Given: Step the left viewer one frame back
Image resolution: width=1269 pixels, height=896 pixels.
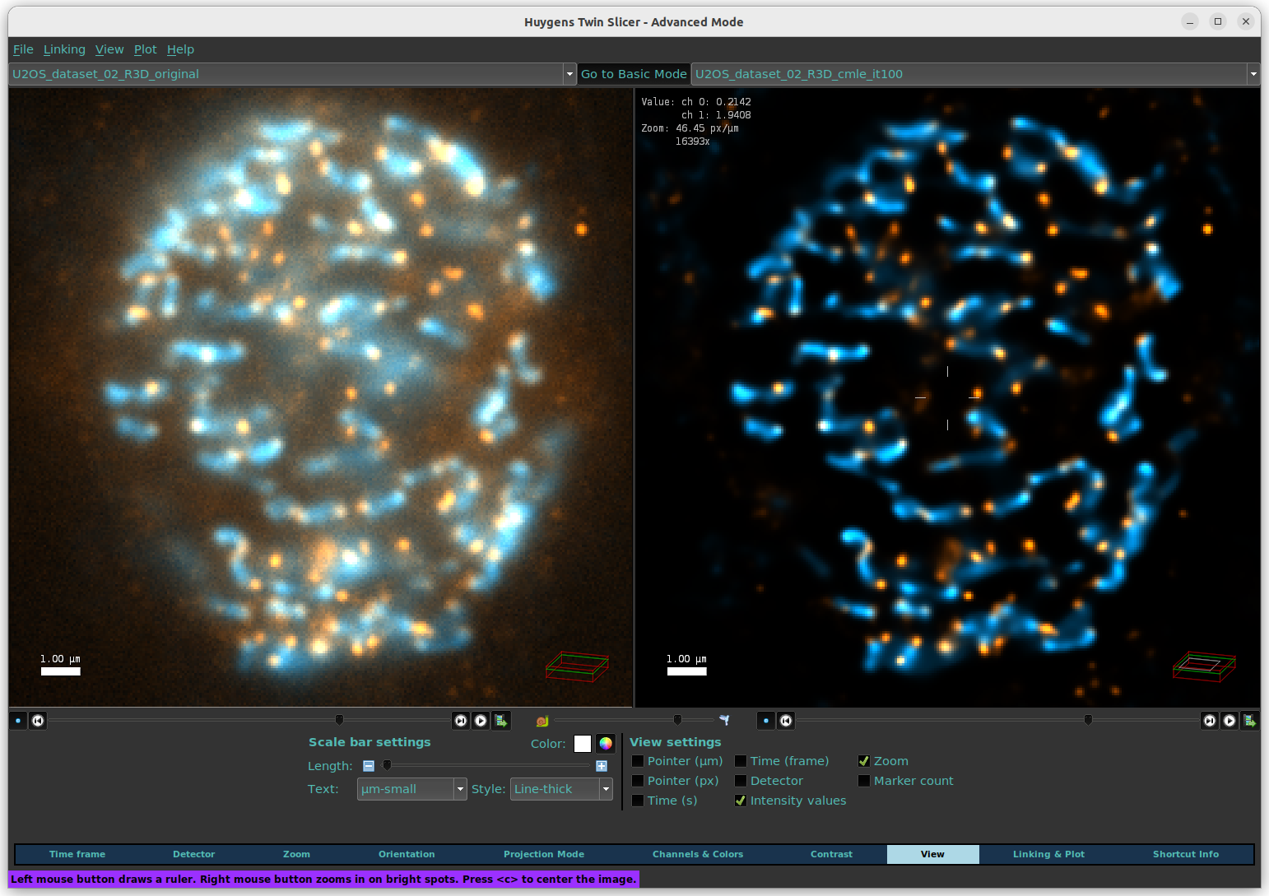Looking at the screenshot, I should coord(38,721).
